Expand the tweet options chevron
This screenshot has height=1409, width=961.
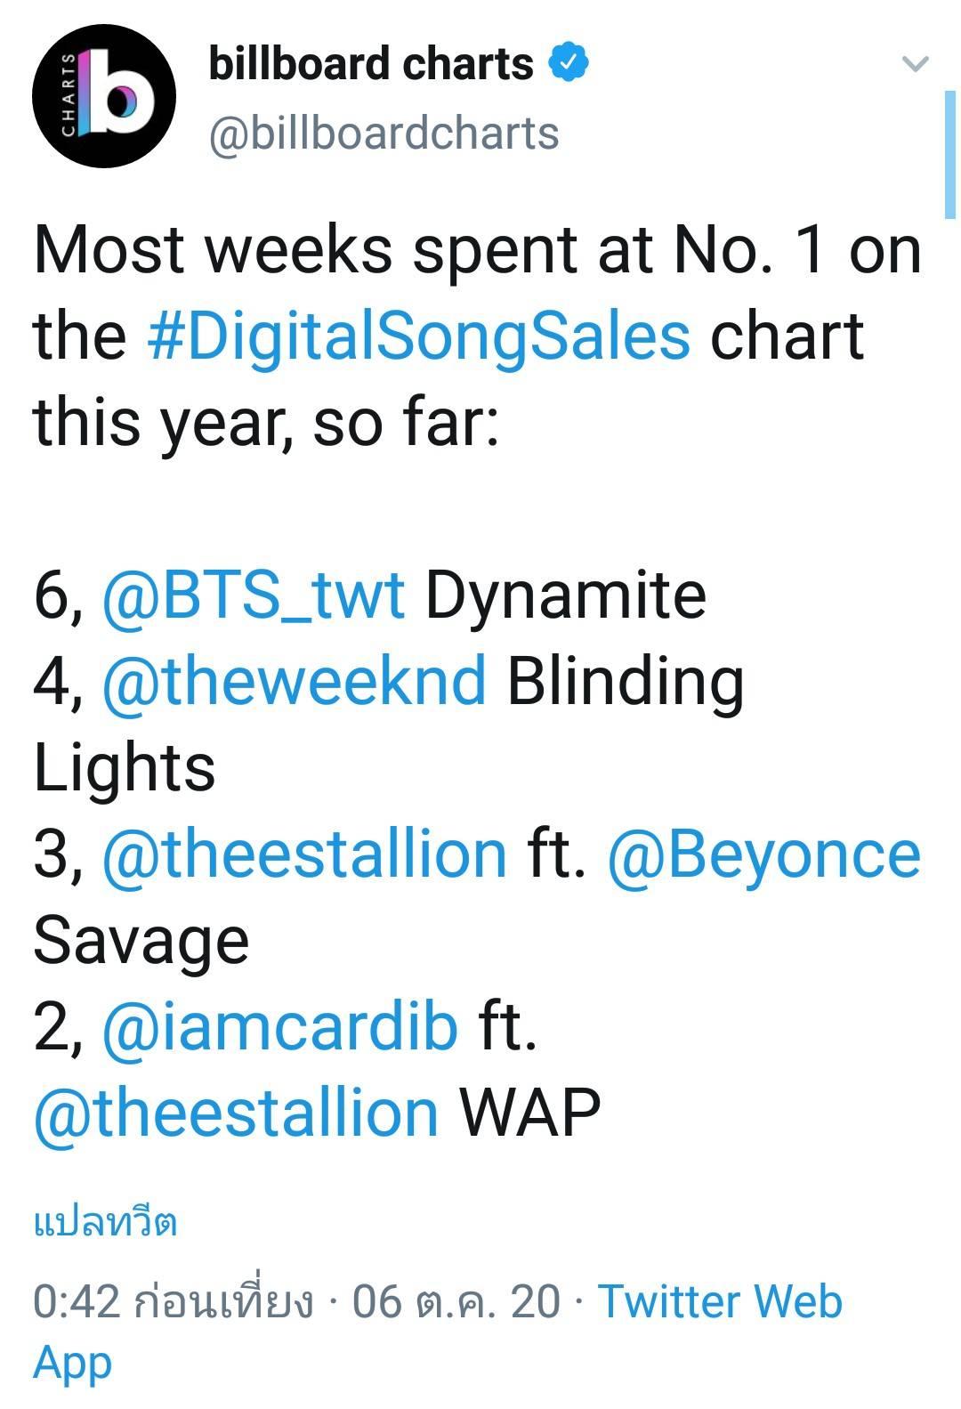[x=915, y=64]
